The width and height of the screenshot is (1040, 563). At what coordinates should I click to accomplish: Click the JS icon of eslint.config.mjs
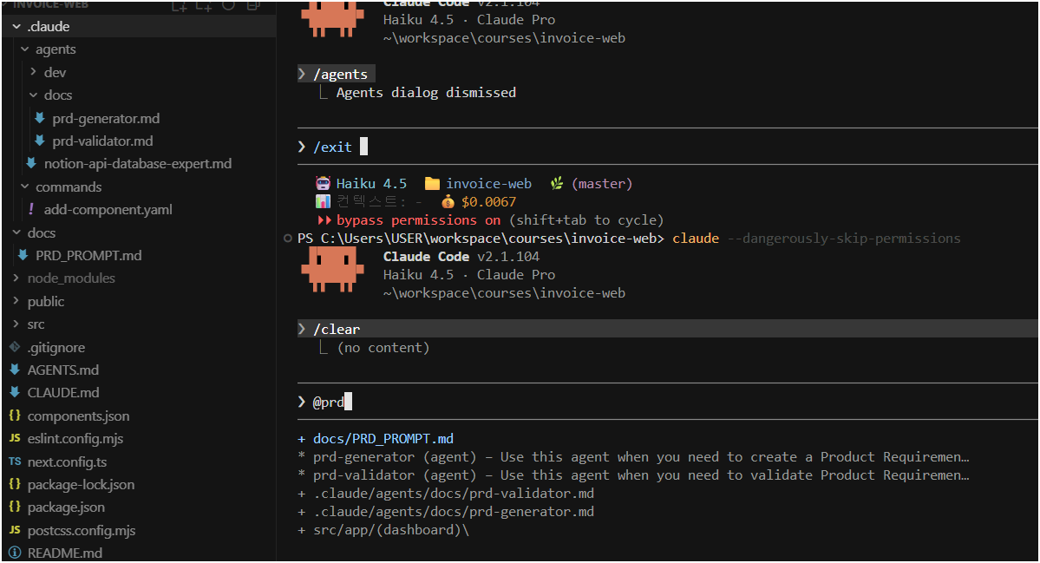[x=15, y=438]
